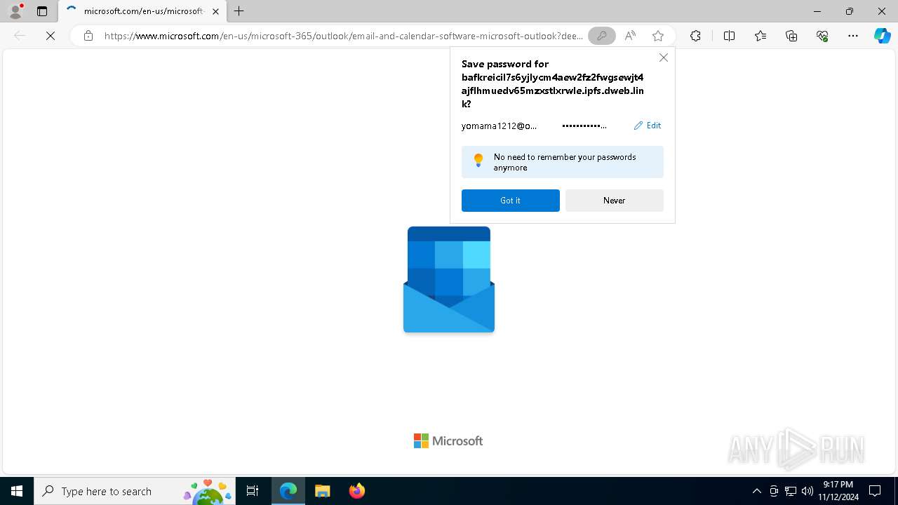This screenshot has width=898, height=505.
Task: Open Extensions puzzle icon
Action: click(695, 36)
